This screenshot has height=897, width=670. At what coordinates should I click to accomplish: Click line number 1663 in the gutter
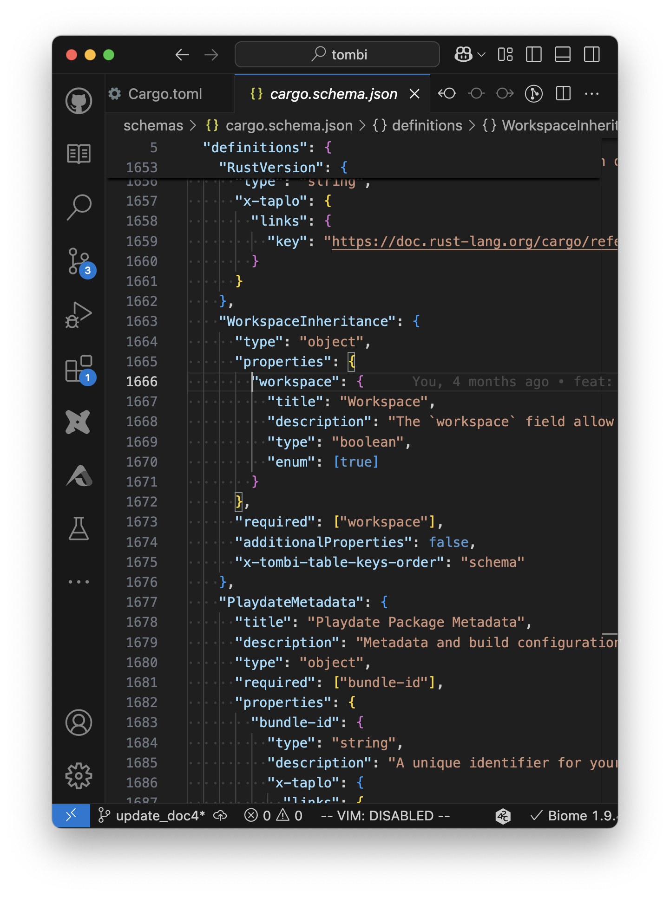click(142, 321)
